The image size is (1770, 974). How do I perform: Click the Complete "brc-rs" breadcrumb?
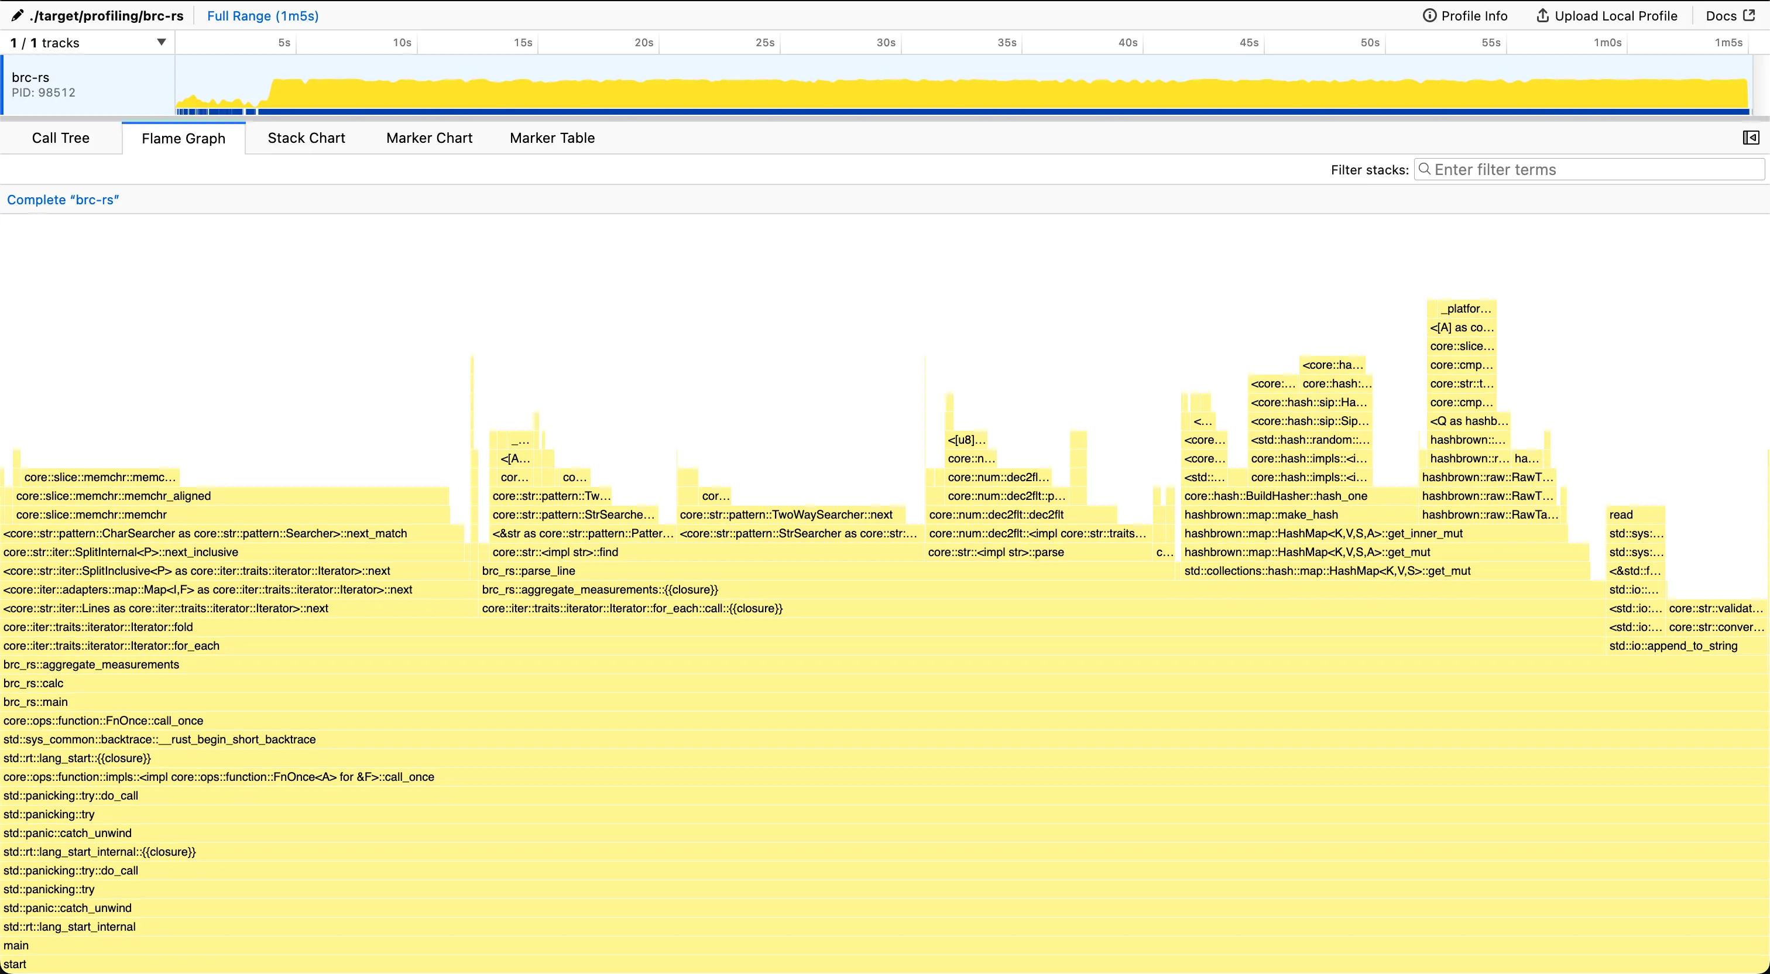point(63,200)
